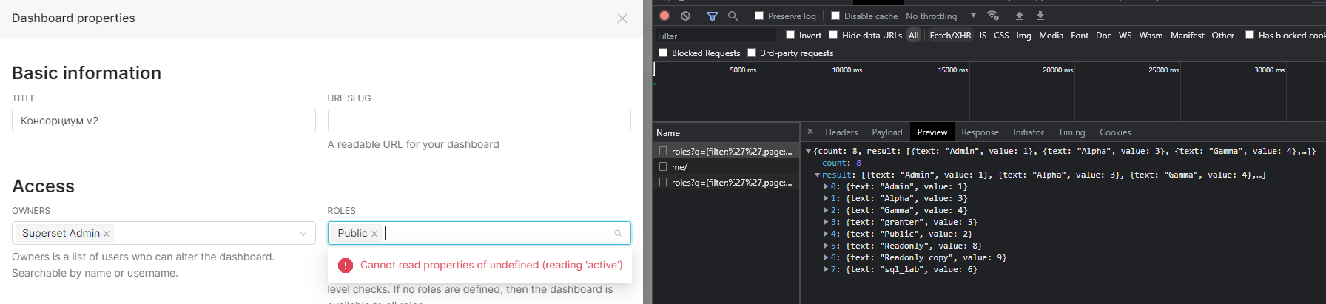Collapse the result array

click(817, 175)
